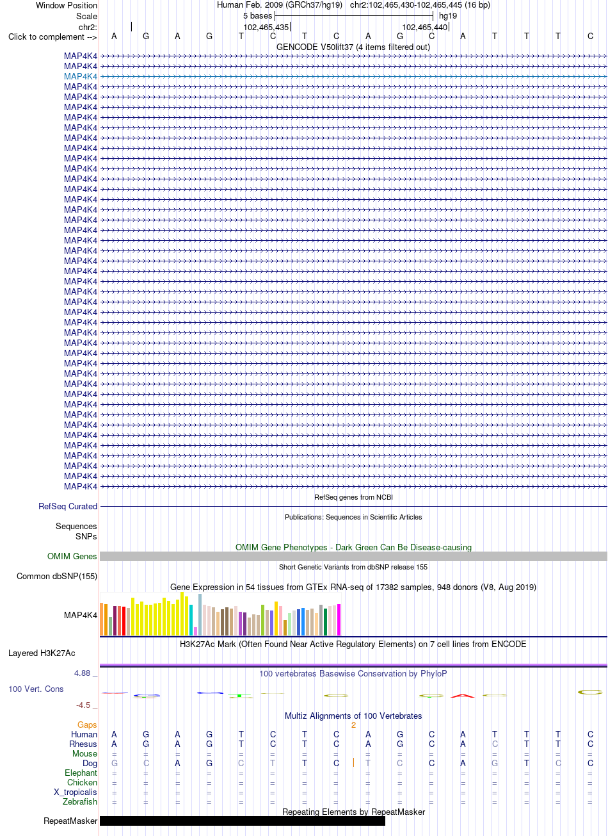
Task: Click the Layered H3K27Ac label
Action: pyautogui.click(x=42, y=653)
